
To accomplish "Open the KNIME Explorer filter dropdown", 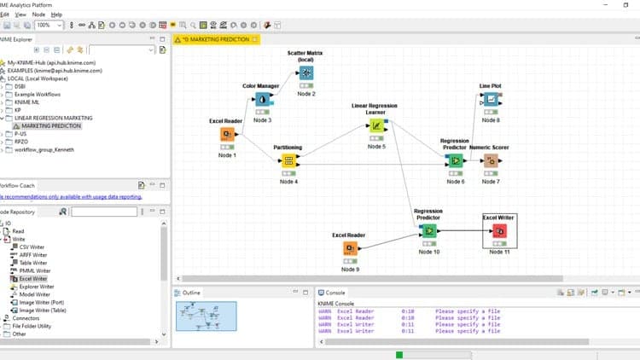I will (x=150, y=49).
